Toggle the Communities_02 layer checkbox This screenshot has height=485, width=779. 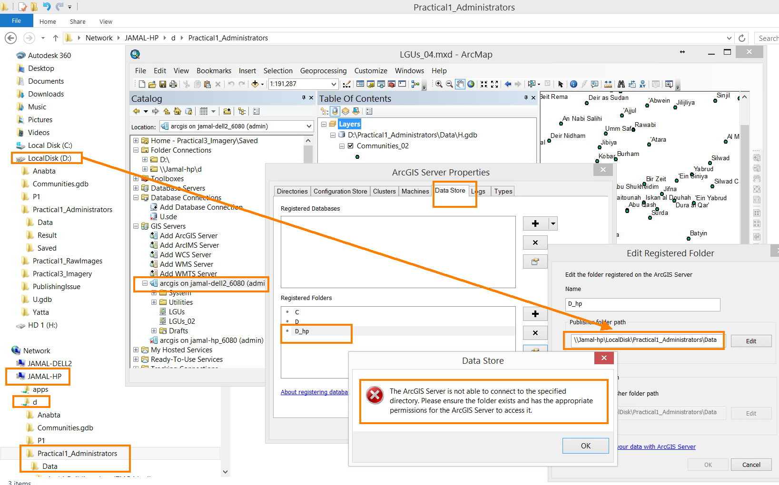[351, 146]
